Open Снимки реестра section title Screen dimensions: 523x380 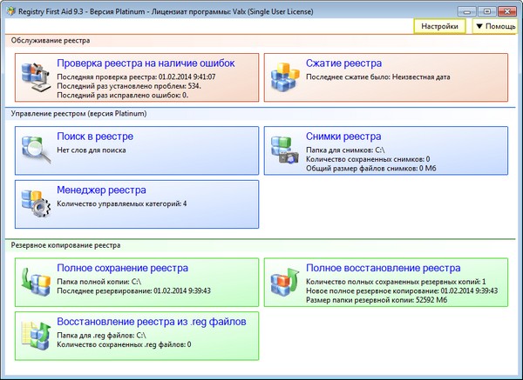click(x=343, y=137)
